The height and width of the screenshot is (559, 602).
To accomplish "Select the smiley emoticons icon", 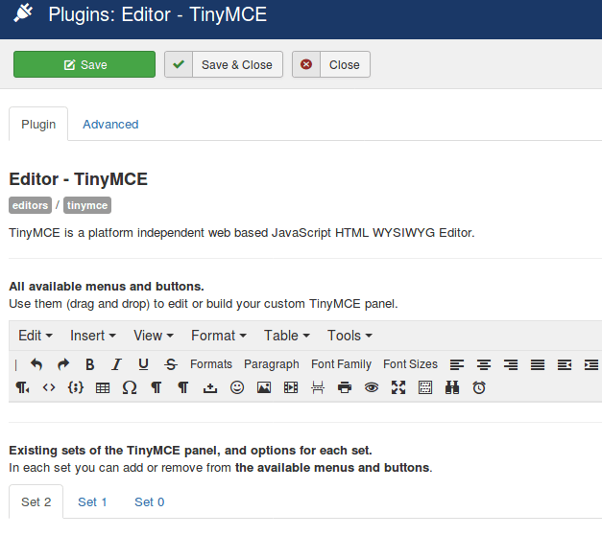I will (x=237, y=387).
